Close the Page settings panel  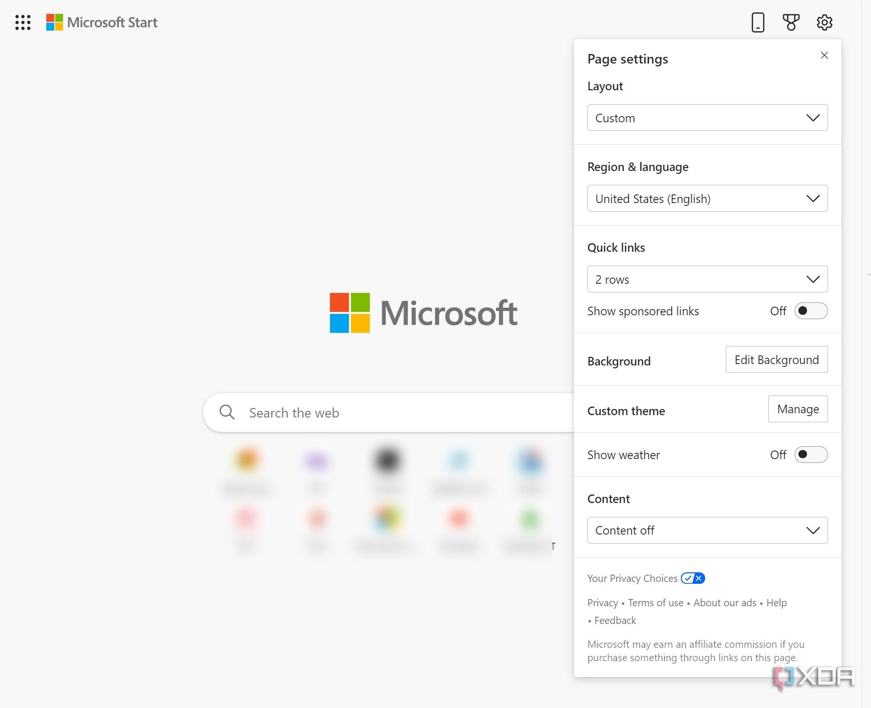(824, 55)
